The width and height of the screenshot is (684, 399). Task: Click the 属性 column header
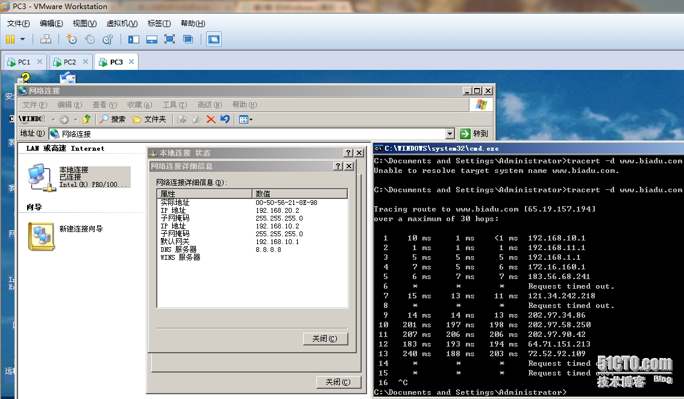point(204,193)
